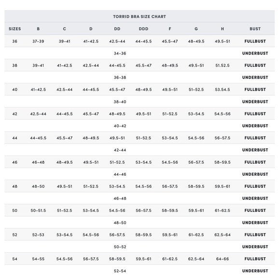Select the BUST column header
Viewport: 280px width, 280px height.
tap(255, 29)
